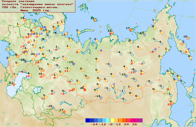196x127 pixels.
Task: Click the blue diamond station labeled -15
Action: (53, 108)
